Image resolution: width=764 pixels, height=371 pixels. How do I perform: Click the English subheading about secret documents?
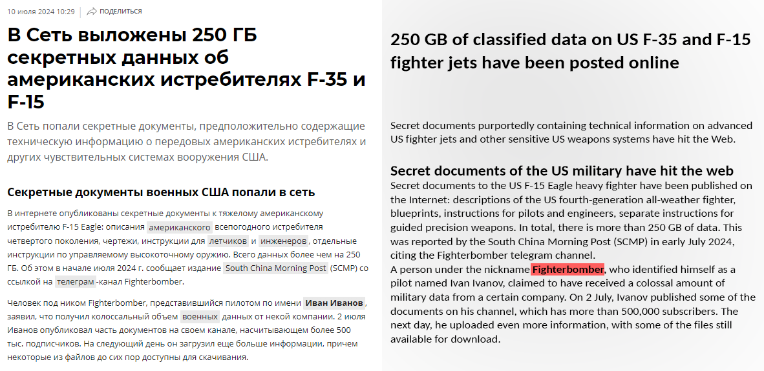tap(562, 171)
